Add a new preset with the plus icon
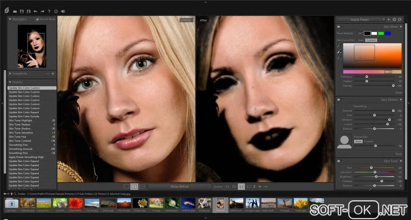Screen dimensions: 411x220 tap(389, 19)
